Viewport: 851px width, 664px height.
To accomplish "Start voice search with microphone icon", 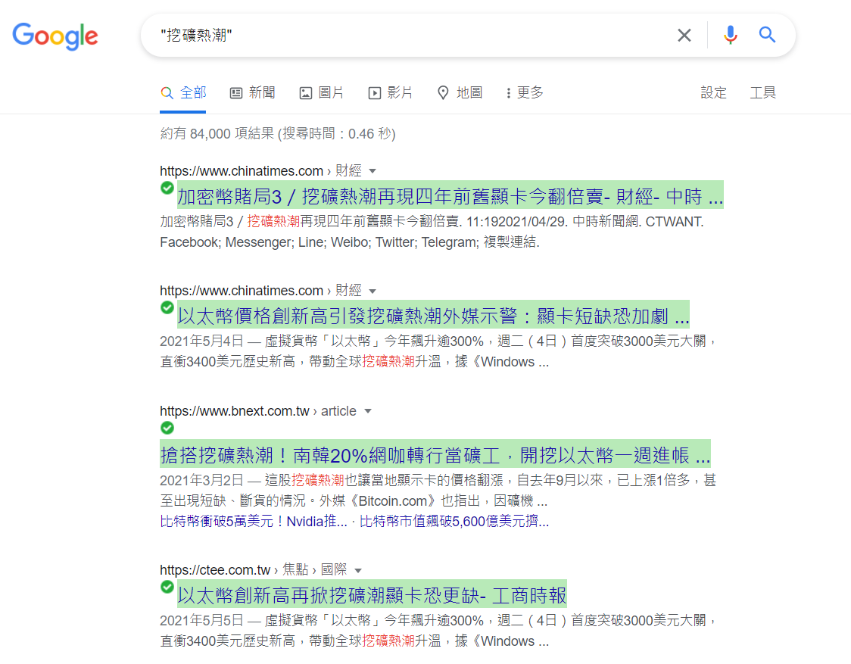I will click(x=730, y=35).
